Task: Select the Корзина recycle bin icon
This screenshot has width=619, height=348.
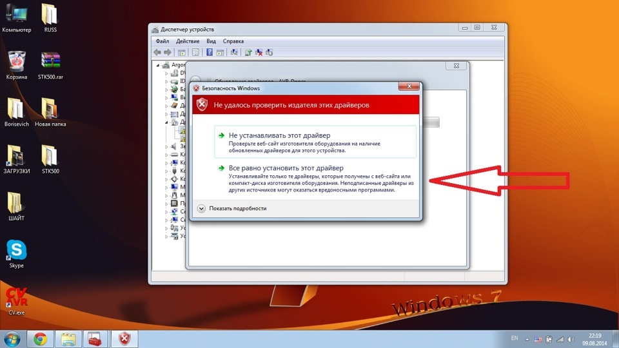Action: 17,65
